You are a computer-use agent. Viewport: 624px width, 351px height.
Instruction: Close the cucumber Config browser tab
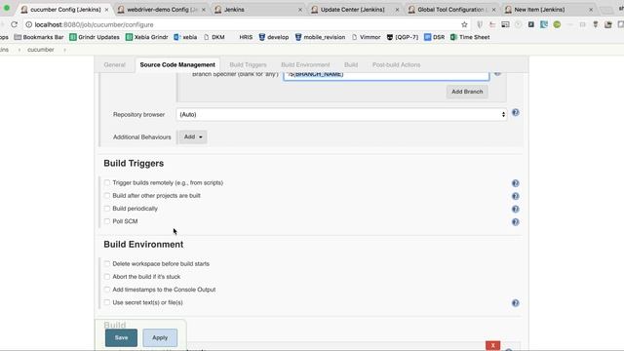point(106,10)
